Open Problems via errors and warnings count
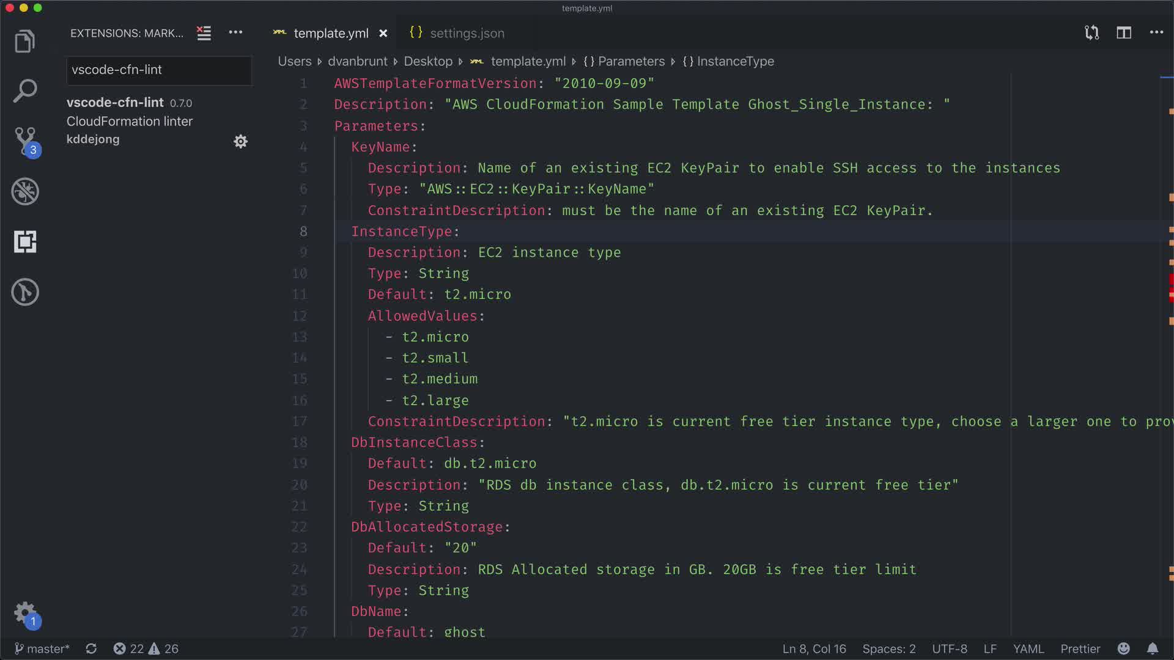Viewport: 1174px width, 660px height. coord(146,649)
